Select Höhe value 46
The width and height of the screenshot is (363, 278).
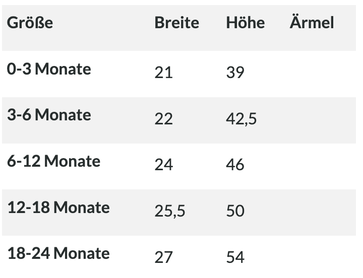[235, 165]
